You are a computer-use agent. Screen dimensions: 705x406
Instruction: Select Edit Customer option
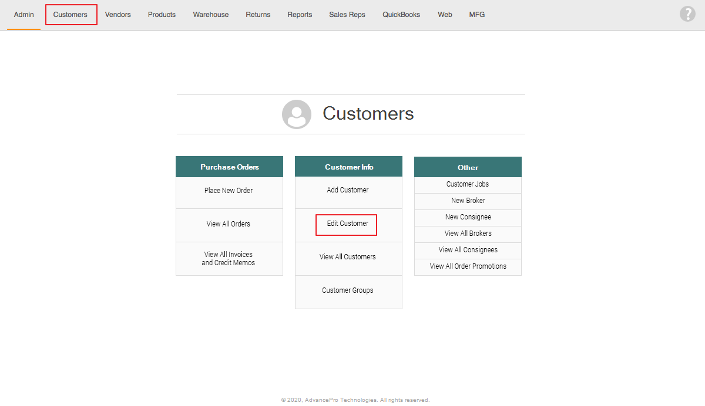click(x=348, y=224)
